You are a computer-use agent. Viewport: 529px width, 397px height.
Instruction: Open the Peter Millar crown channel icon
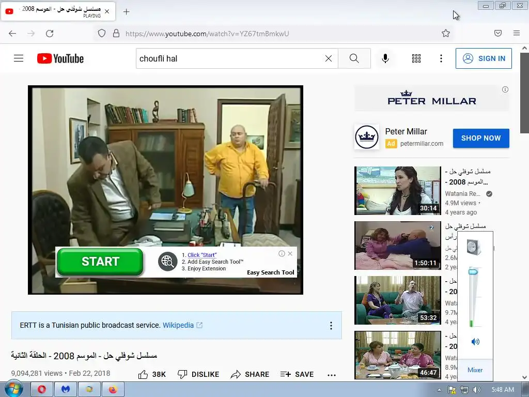pyautogui.click(x=367, y=137)
